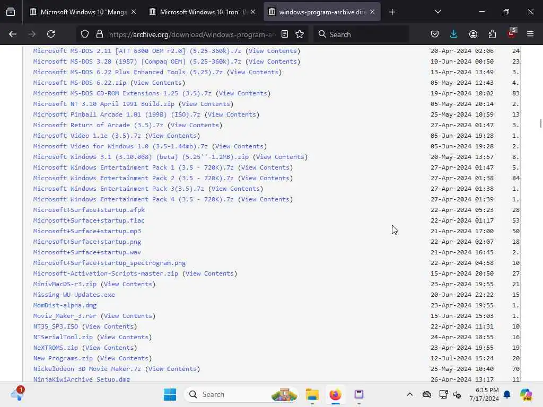Download NeXTROMS.zip
This screenshot has width=543, height=407.
click(55, 348)
